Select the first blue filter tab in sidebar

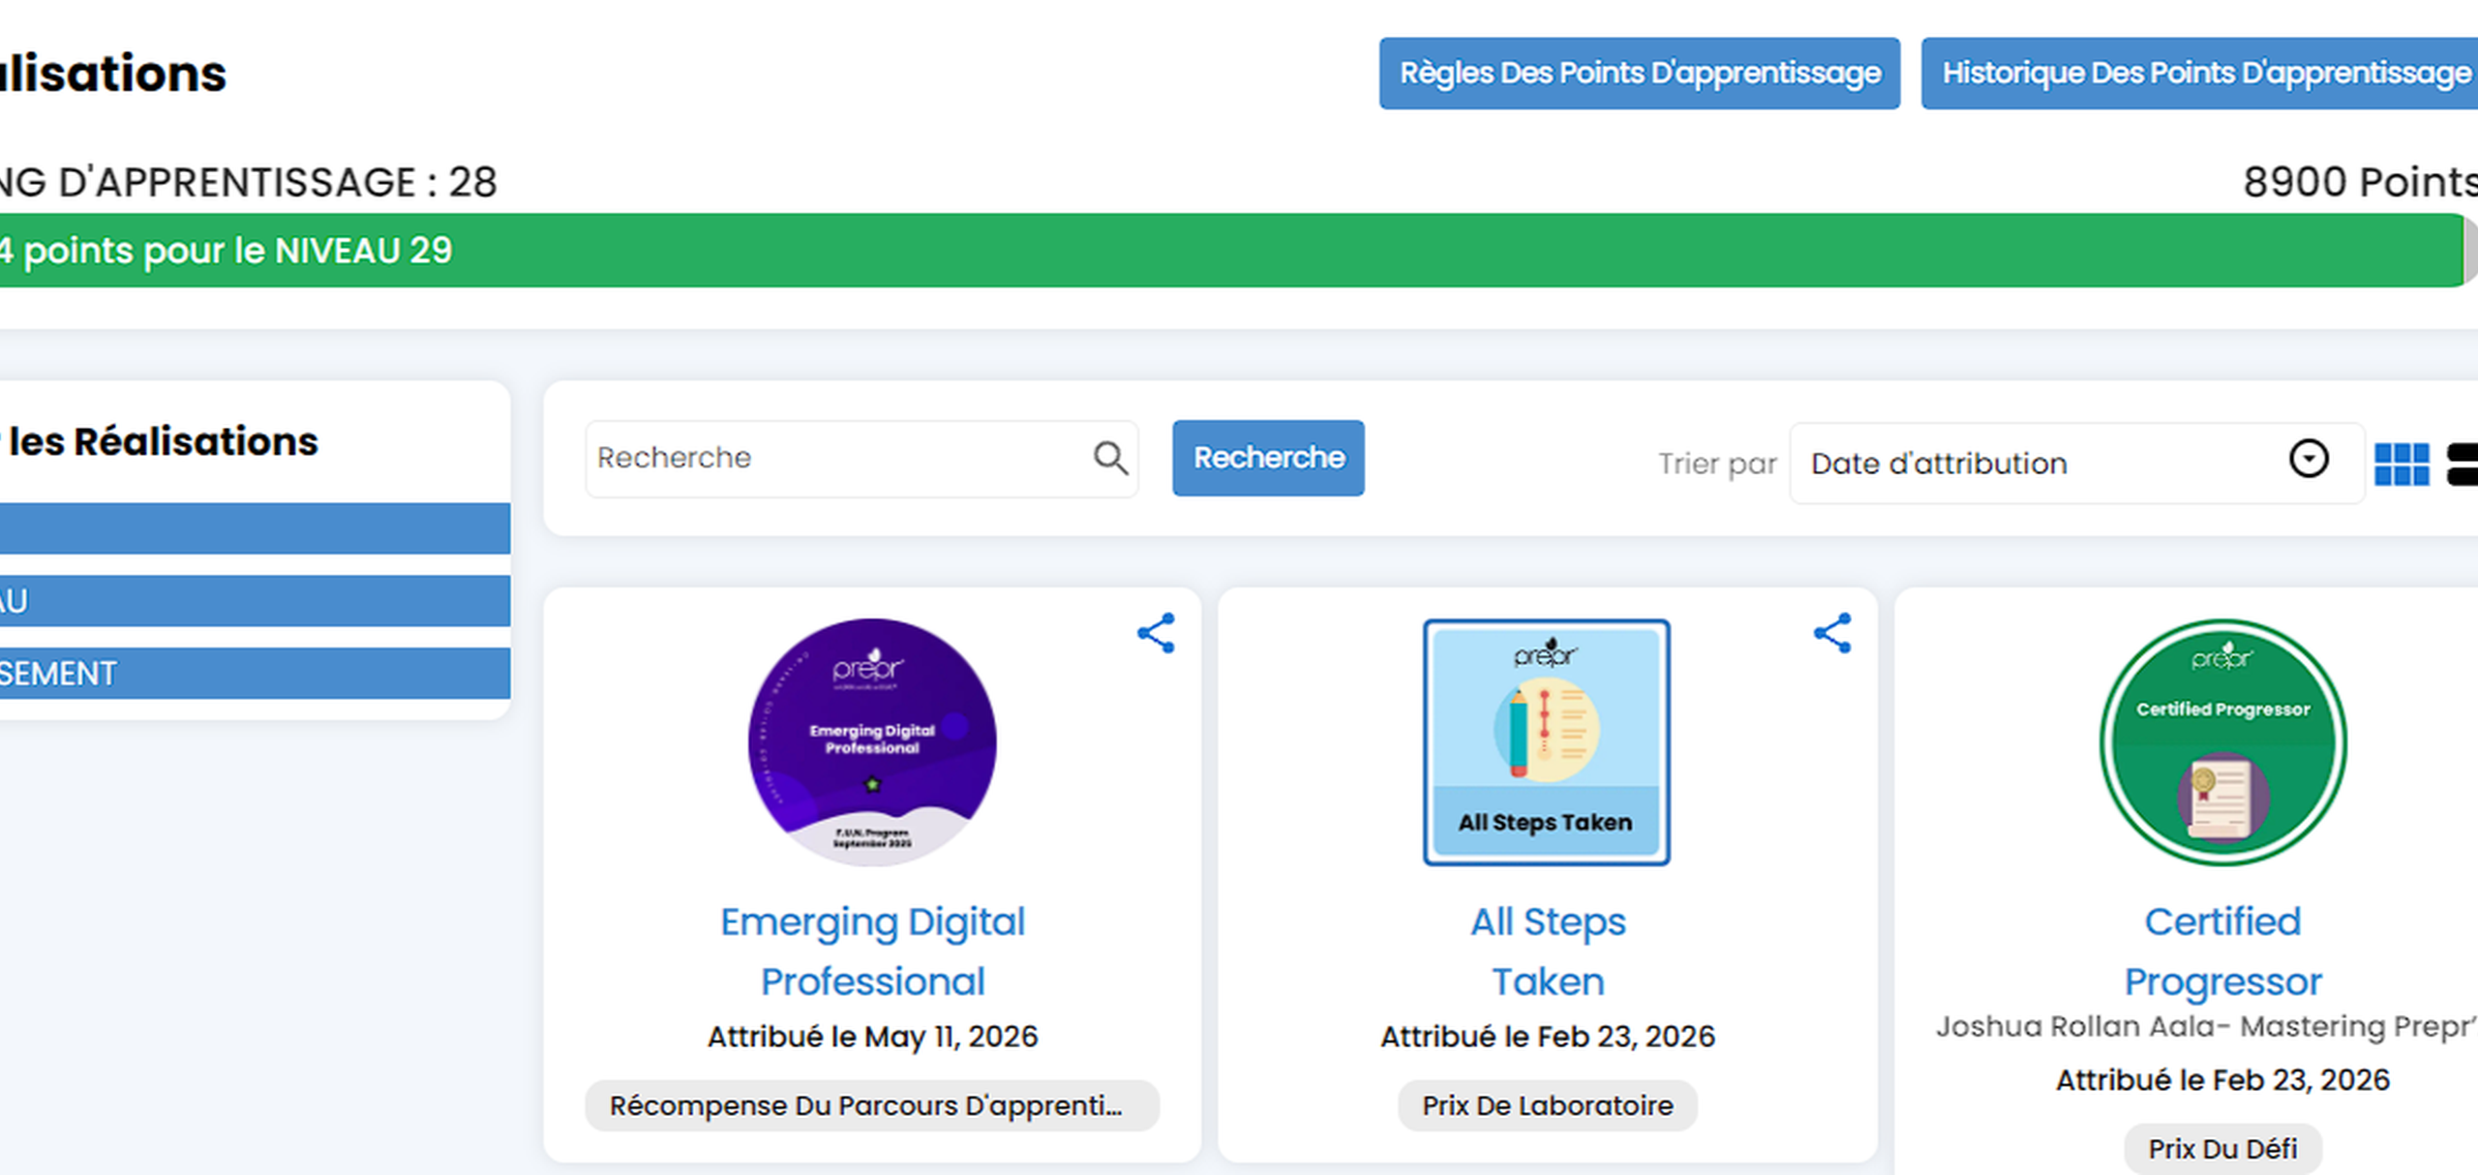pos(255,528)
